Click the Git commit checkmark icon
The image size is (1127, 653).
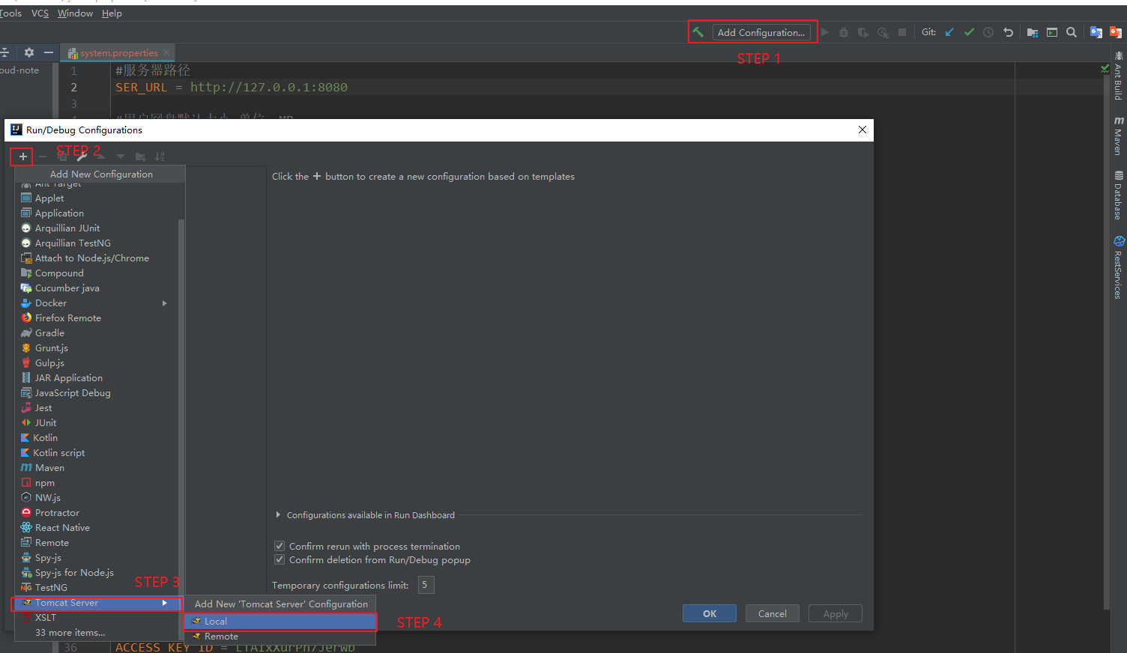pyautogui.click(x=969, y=32)
